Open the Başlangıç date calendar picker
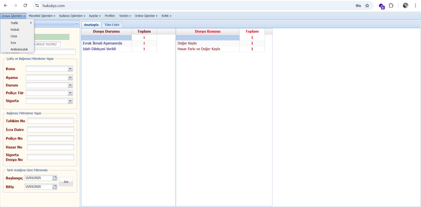The width and height of the screenshot is (421, 207). coord(55,178)
